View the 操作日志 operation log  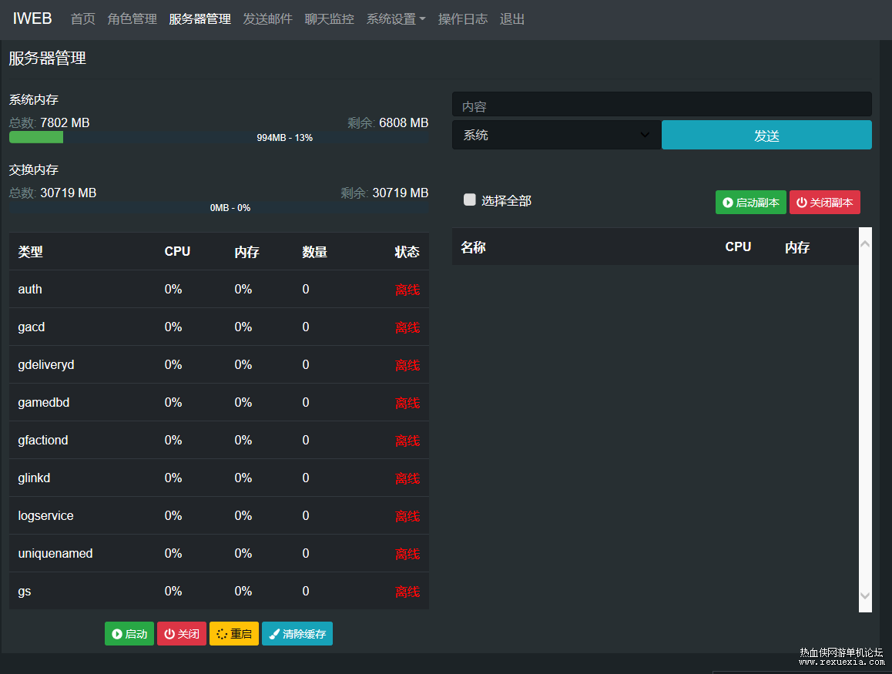pyautogui.click(x=462, y=19)
